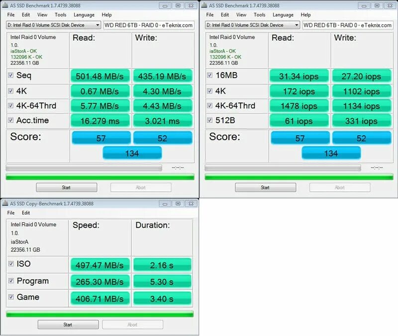Click Program duration value 5.30 s

pyautogui.click(x=162, y=282)
